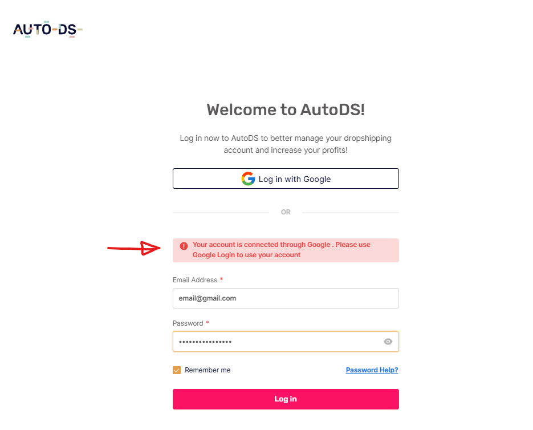Click the AutoDS logo

pos(47,29)
